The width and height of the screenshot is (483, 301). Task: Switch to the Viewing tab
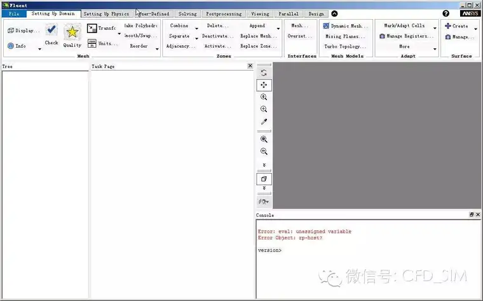[x=260, y=14]
